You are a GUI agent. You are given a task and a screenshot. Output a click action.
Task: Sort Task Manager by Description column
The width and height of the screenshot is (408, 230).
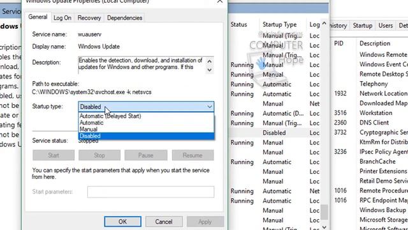point(375,43)
